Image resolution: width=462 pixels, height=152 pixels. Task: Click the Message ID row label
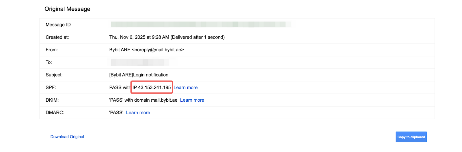(58, 25)
